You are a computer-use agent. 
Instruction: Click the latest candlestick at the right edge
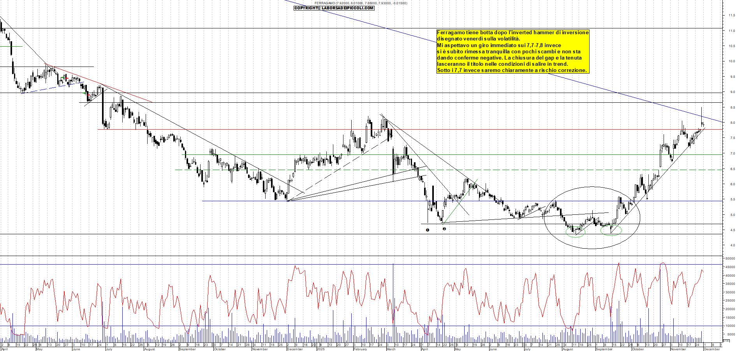[x=703, y=125]
